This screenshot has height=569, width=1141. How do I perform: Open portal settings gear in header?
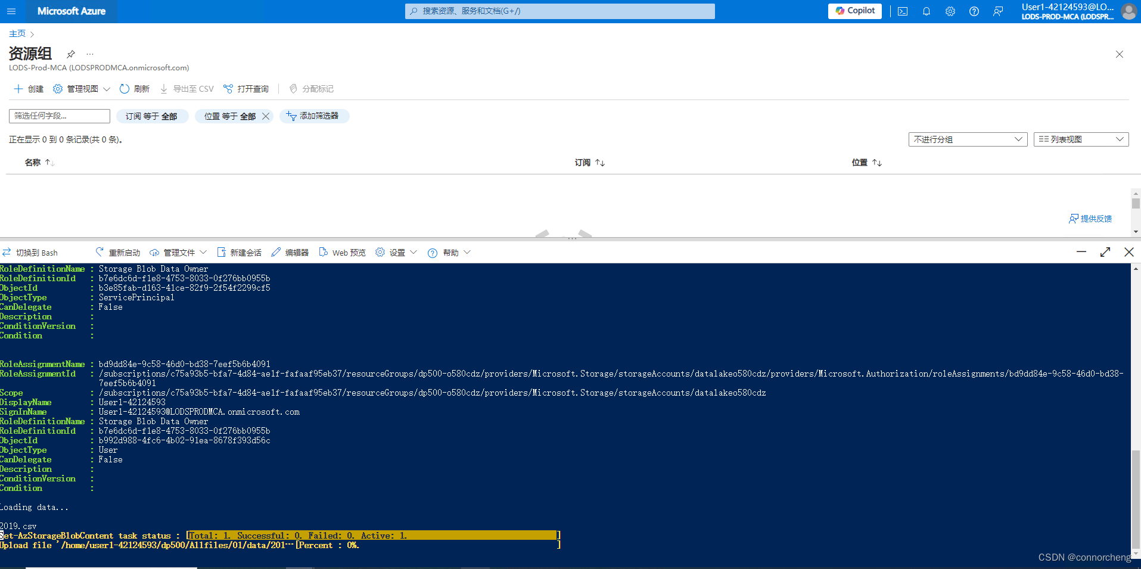[x=950, y=11]
